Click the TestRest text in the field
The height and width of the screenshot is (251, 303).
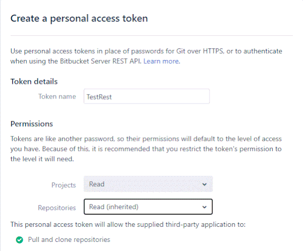click(99, 97)
